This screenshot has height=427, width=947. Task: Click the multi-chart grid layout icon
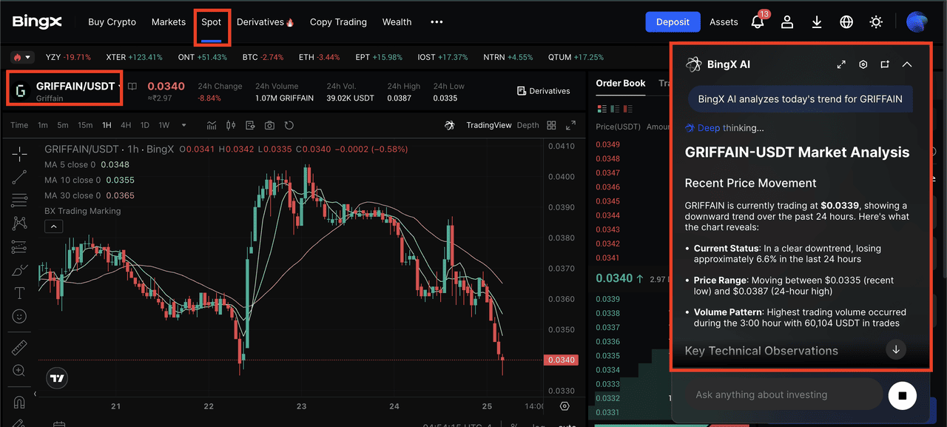[551, 125]
